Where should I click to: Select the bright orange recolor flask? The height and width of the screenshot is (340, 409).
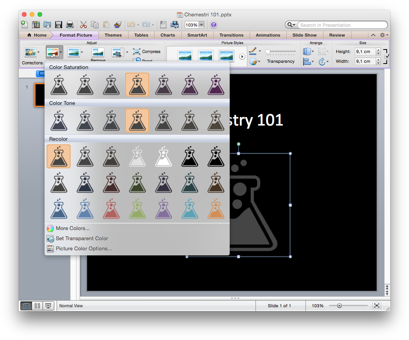pyautogui.click(x=216, y=209)
